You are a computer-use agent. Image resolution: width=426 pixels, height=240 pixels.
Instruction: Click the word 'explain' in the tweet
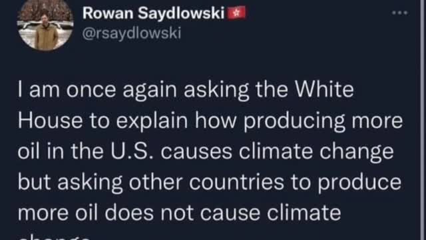pos(152,121)
